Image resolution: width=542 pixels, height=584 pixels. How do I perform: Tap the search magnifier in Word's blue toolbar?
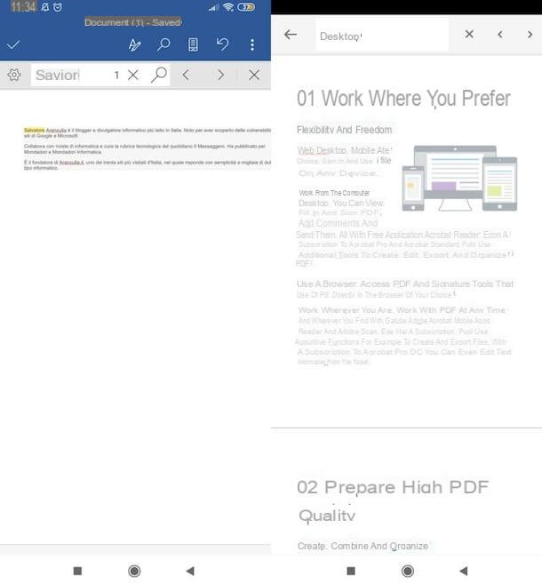pyautogui.click(x=163, y=44)
